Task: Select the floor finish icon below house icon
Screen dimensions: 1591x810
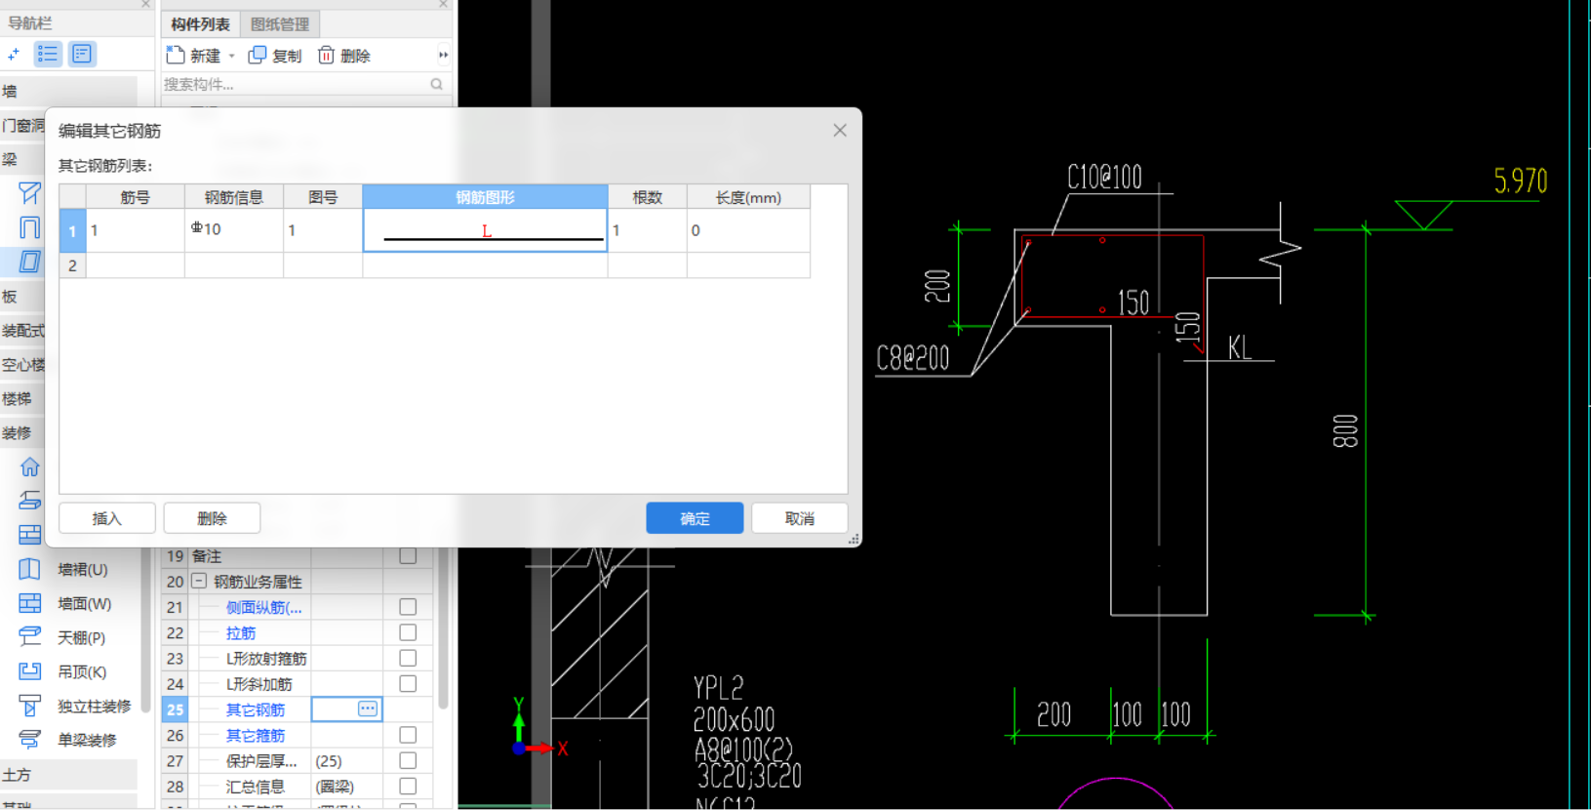Action: click(x=30, y=501)
